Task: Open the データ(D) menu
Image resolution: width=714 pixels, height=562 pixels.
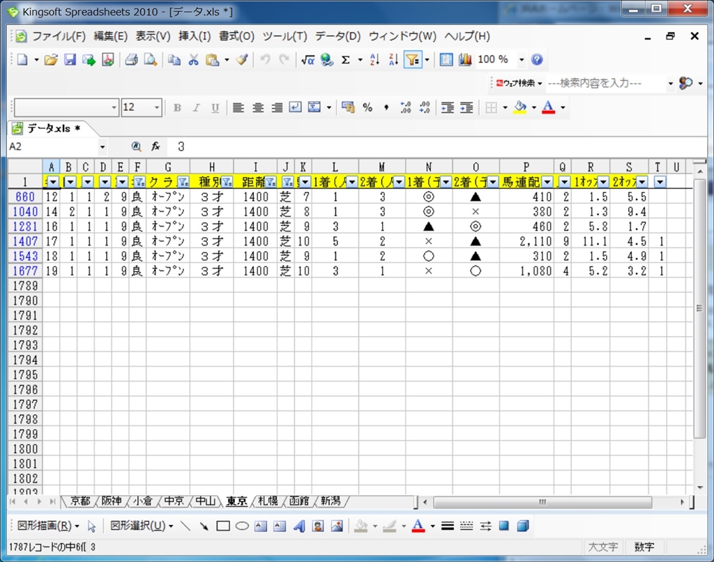Action: [337, 36]
